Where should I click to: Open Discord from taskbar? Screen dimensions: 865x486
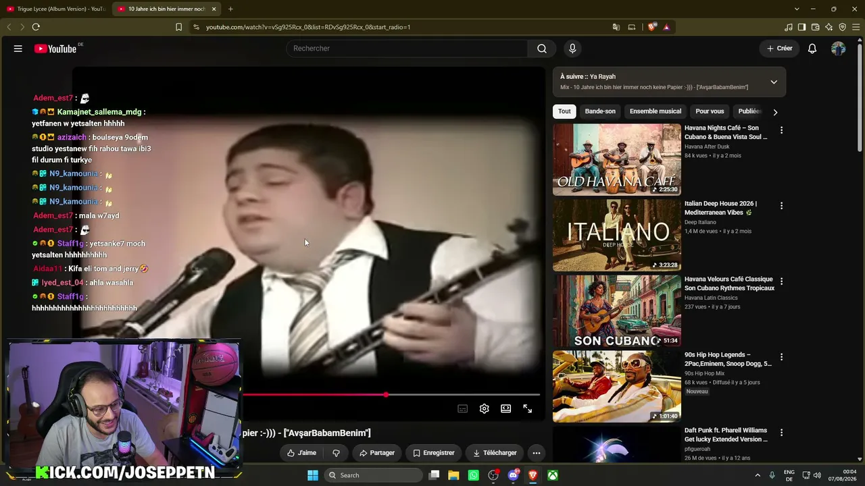(513, 475)
